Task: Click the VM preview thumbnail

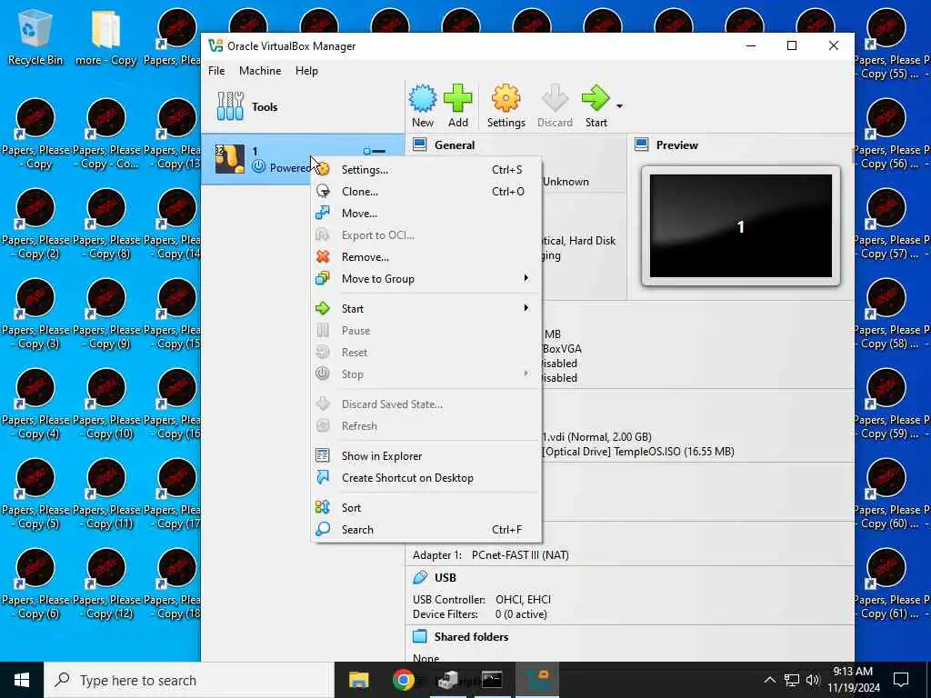Action: point(740,225)
